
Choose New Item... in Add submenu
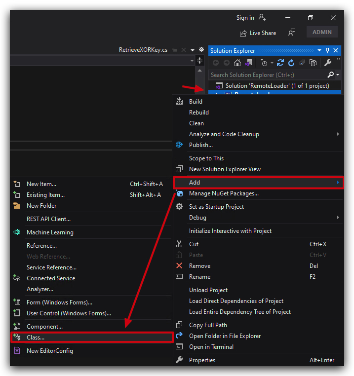91,184
